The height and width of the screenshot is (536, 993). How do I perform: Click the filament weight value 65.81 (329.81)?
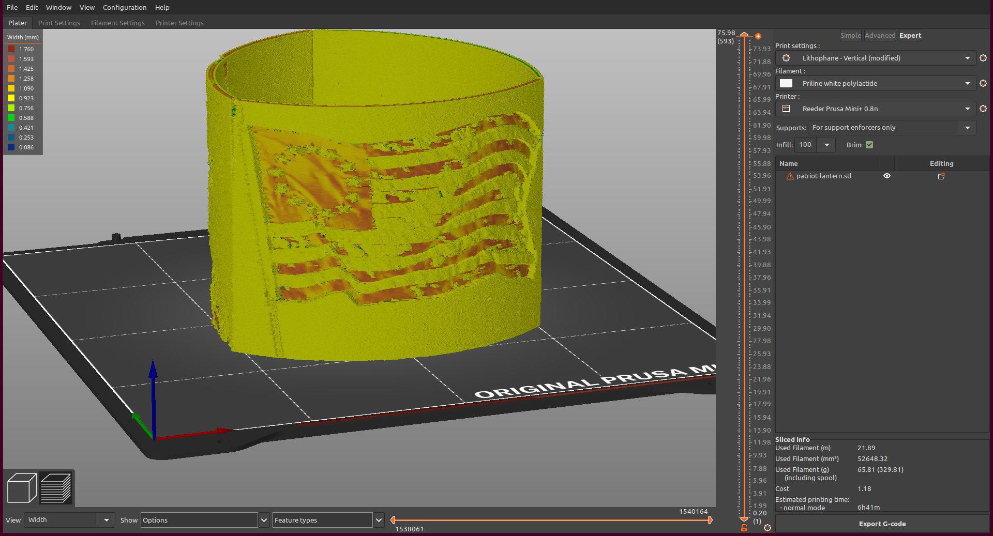(880, 470)
